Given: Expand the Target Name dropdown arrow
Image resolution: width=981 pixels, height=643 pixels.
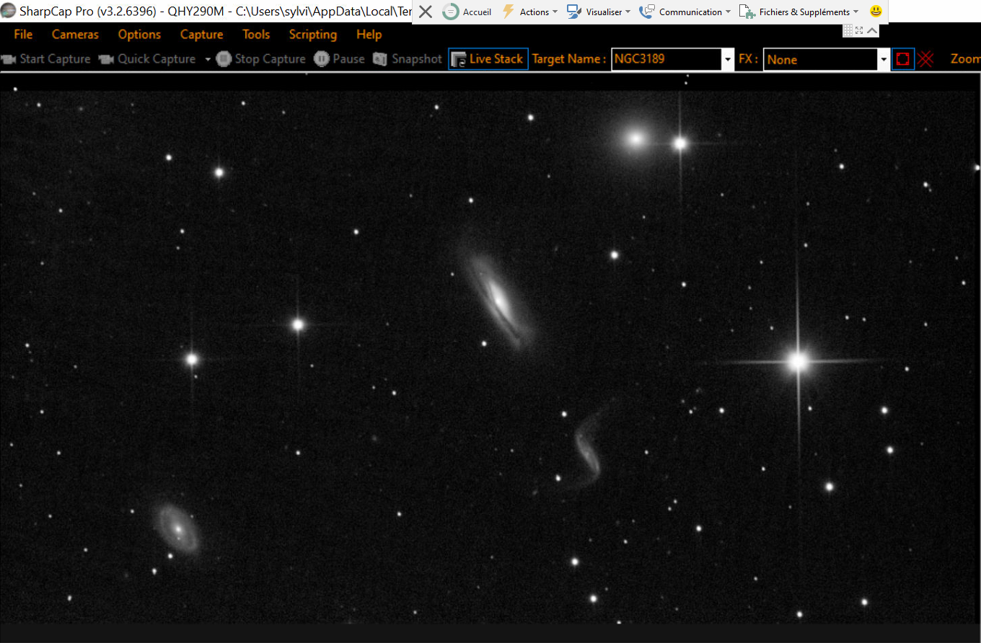Looking at the screenshot, I should coord(728,60).
